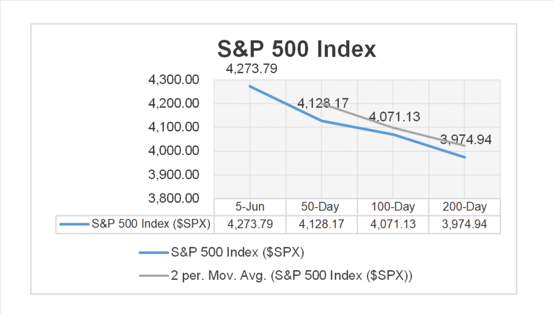Click the 200-Day column header
This screenshot has height=314, width=554.
464,207
